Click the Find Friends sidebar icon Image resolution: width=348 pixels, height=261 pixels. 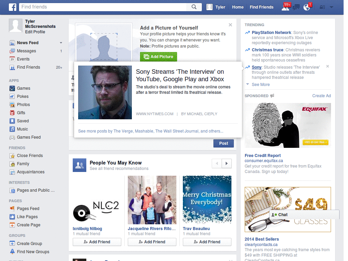tap(12, 67)
